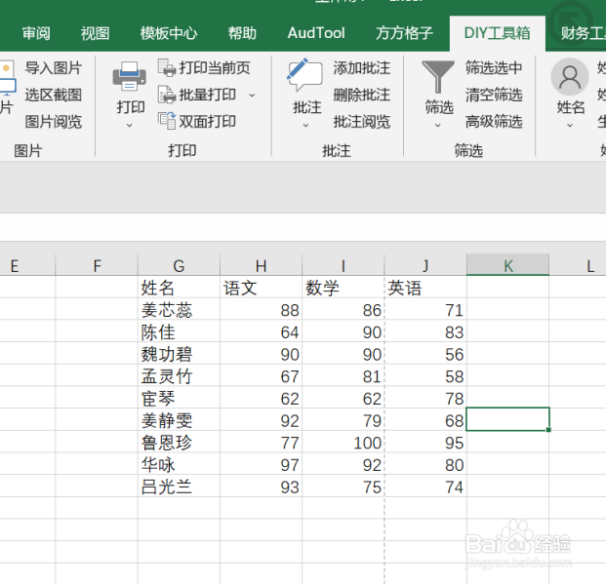Click 添加批注 button
Image resolution: width=606 pixels, height=584 pixels.
362,67
